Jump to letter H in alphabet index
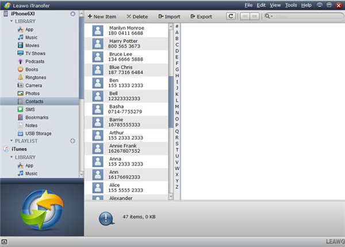 point(177,76)
